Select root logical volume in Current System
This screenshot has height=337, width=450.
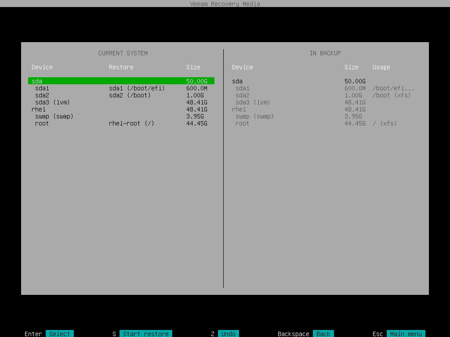click(42, 123)
